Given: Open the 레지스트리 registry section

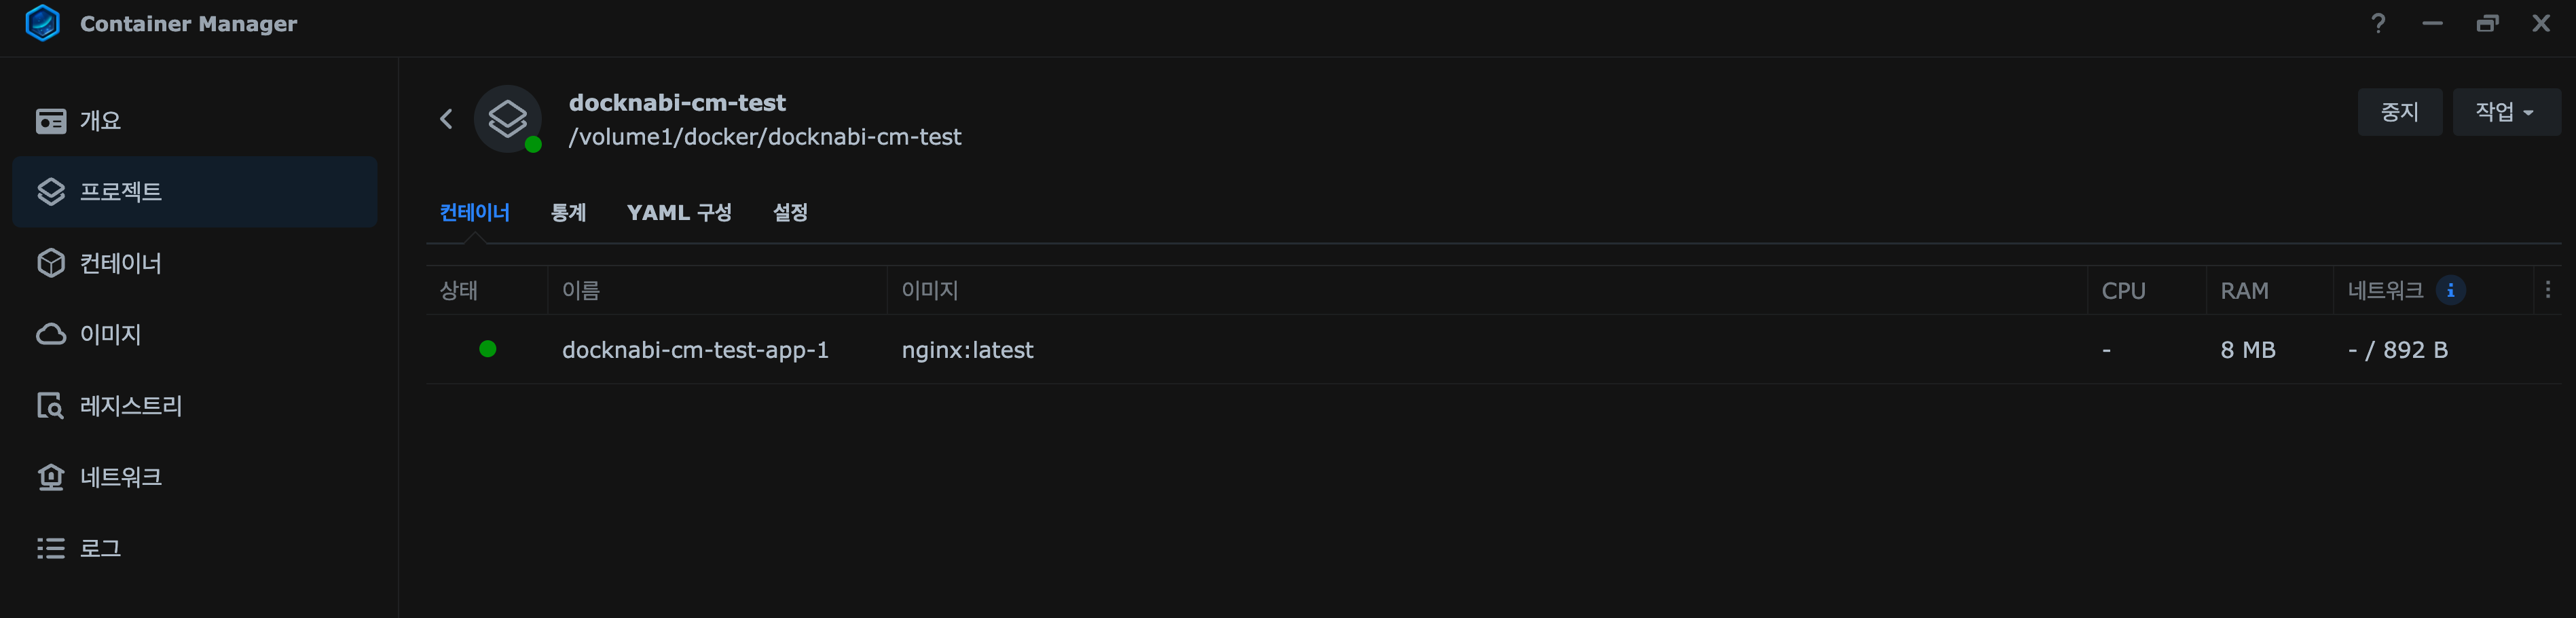Looking at the screenshot, I should point(130,406).
